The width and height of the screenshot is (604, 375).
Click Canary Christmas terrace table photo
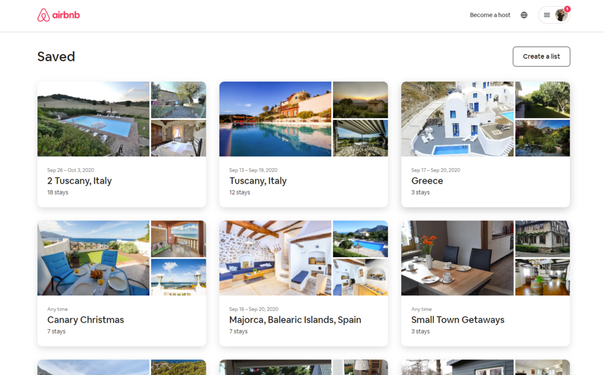pyautogui.click(x=93, y=258)
